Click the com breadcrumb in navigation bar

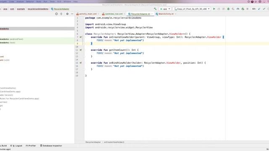click(x=12, y=9)
